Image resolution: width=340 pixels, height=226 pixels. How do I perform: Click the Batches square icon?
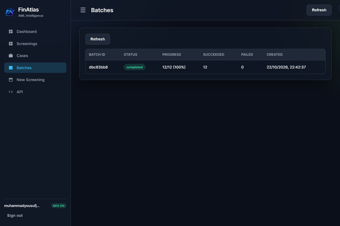click(x=11, y=67)
